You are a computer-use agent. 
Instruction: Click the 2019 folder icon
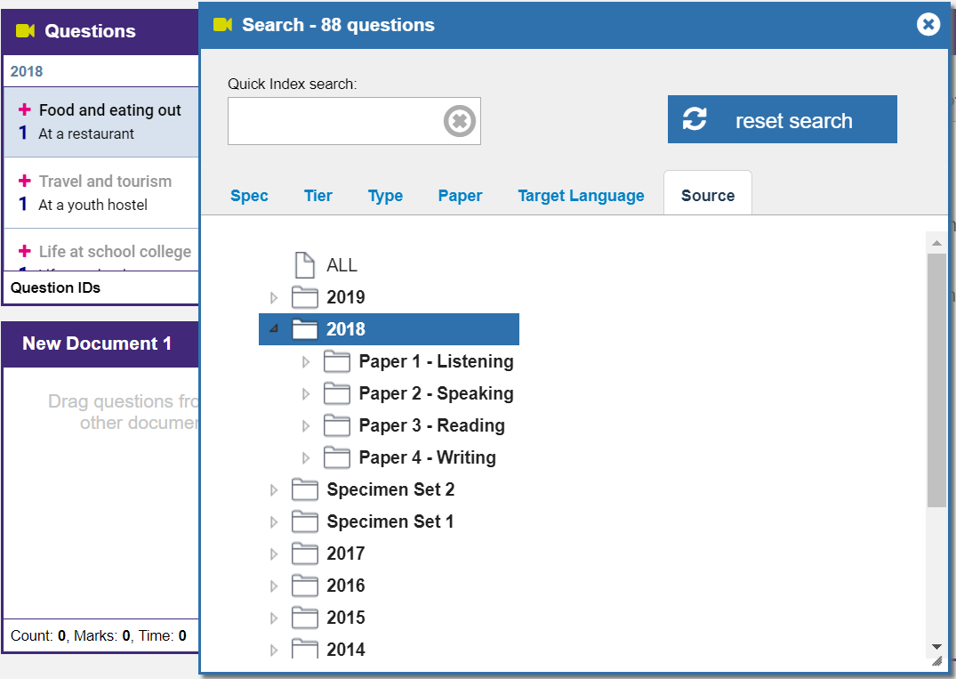click(x=305, y=297)
